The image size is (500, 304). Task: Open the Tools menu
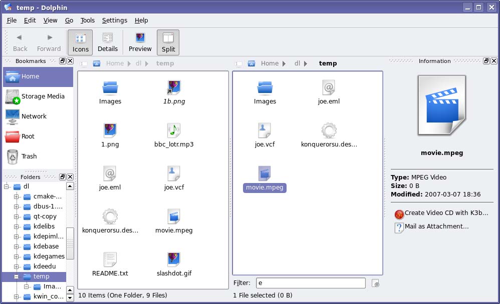click(x=87, y=20)
